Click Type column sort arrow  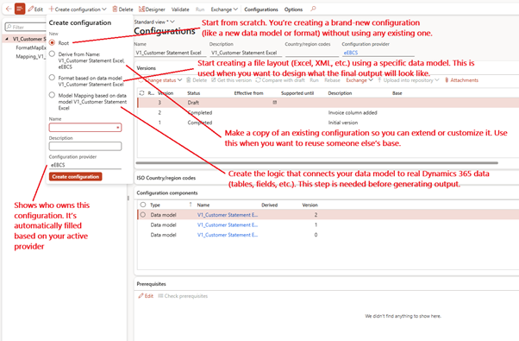[191, 205]
